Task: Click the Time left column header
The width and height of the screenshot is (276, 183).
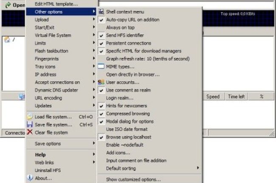Action: coord(236,96)
